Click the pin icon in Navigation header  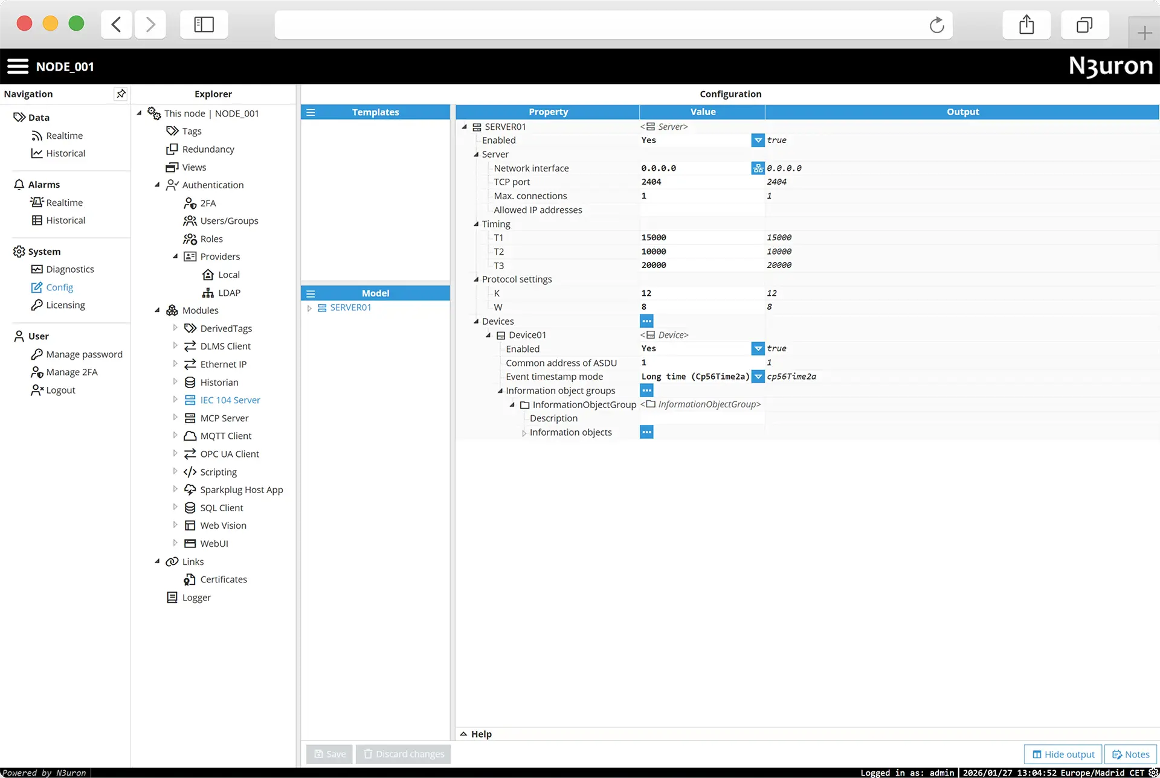coord(121,94)
